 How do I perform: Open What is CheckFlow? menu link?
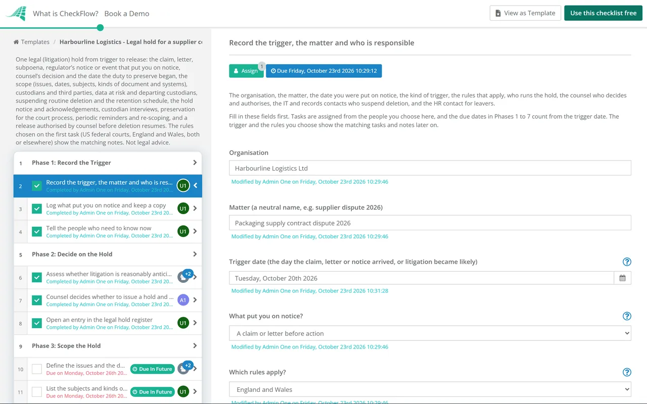coord(66,14)
